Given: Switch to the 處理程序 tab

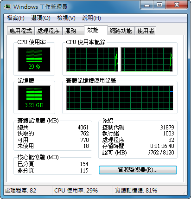Looking at the screenshot, I should (x=49, y=31).
